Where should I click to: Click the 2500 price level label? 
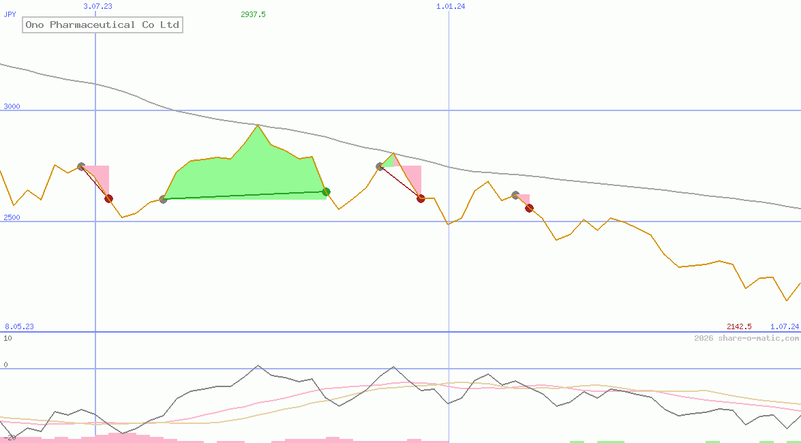point(12,217)
